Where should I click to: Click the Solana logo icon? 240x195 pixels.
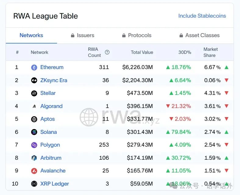(34, 132)
